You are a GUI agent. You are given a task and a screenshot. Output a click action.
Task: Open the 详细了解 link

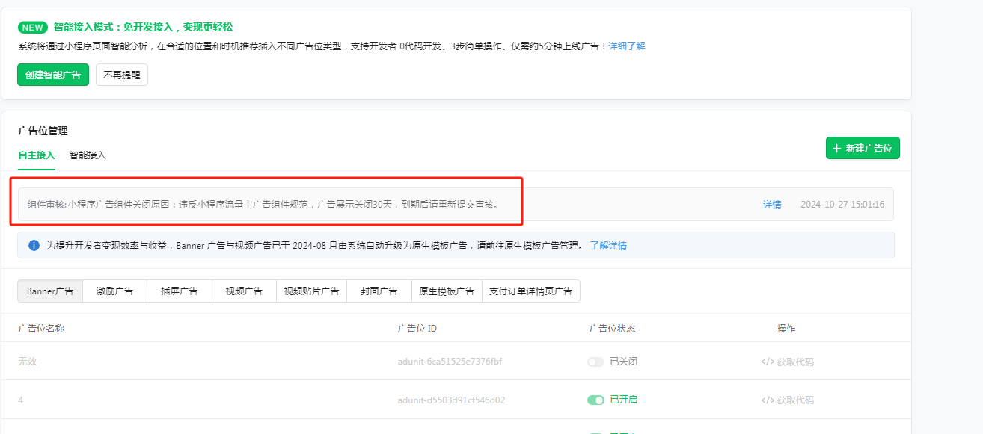627,46
